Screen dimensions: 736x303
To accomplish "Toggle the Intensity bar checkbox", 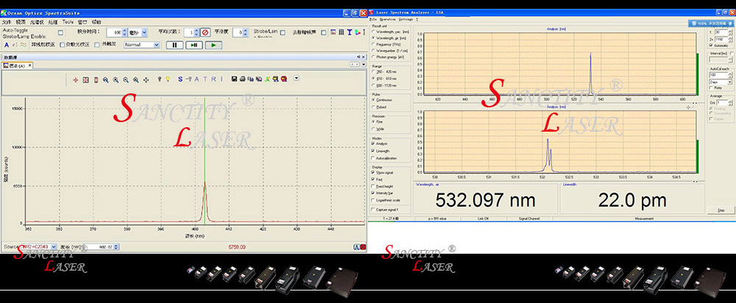I will click(x=372, y=193).
